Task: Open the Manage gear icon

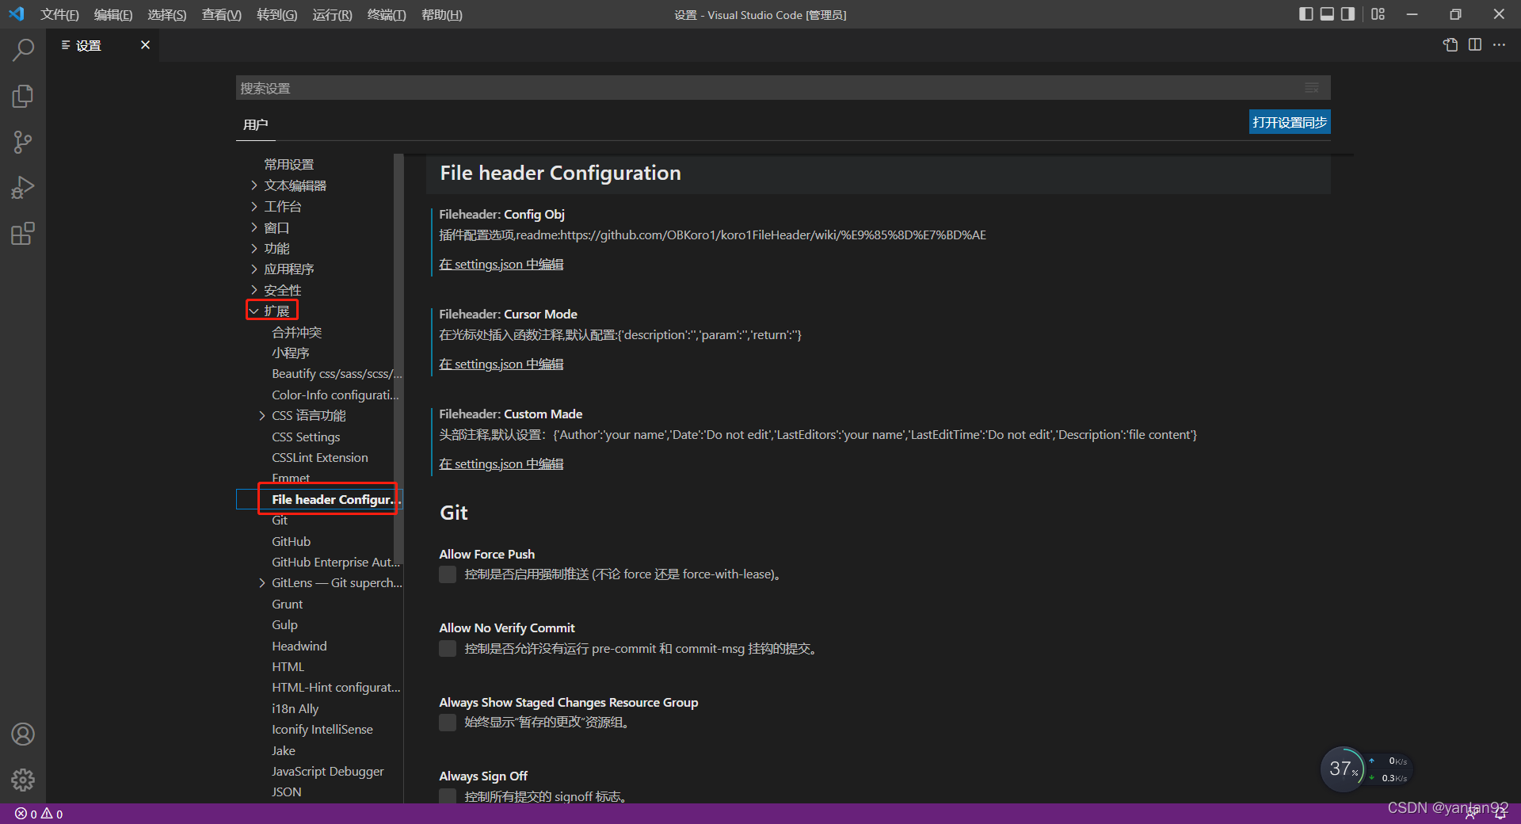Action: 23,780
